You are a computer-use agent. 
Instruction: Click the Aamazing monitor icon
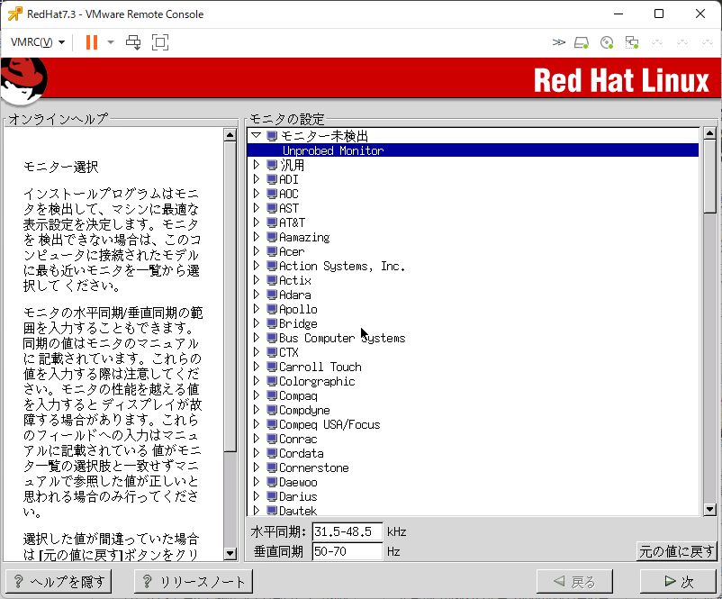[272, 237]
